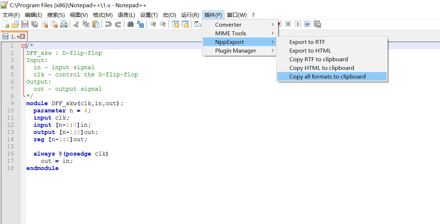Open the 设置(T) menu
The width and height of the screenshot is (440, 224).
(x=149, y=15)
